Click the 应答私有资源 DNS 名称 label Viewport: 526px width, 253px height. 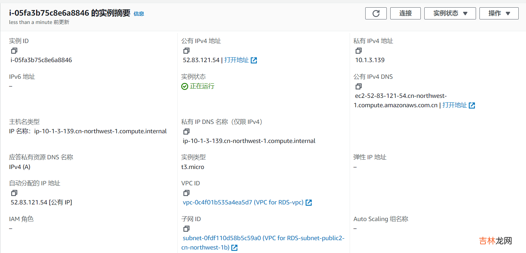click(x=41, y=157)
